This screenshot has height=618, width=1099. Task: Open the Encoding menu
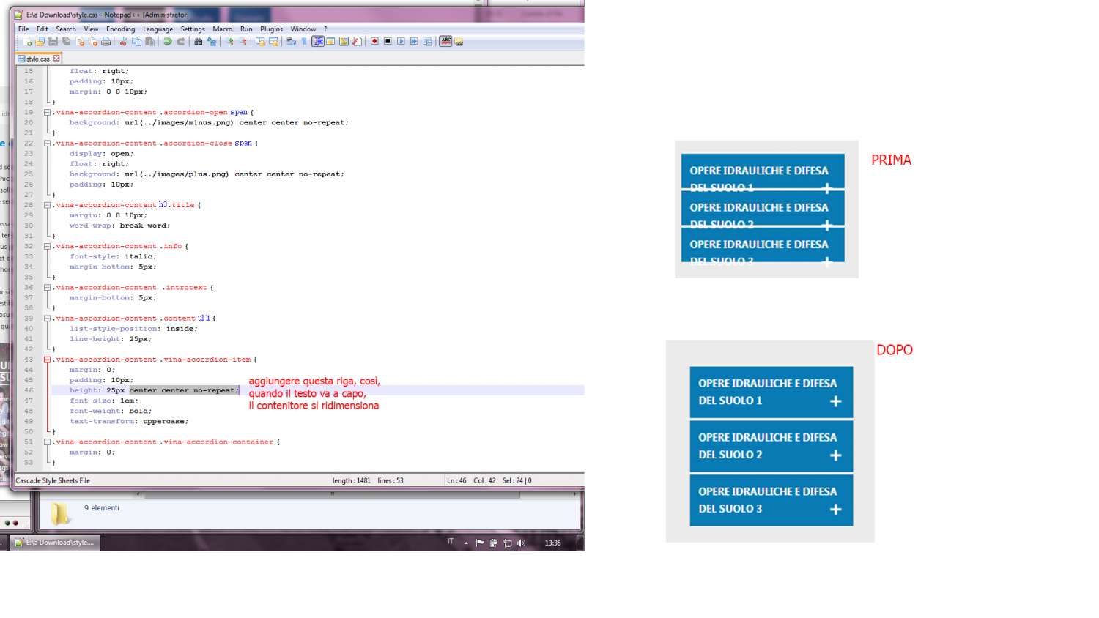coord(120,29)
